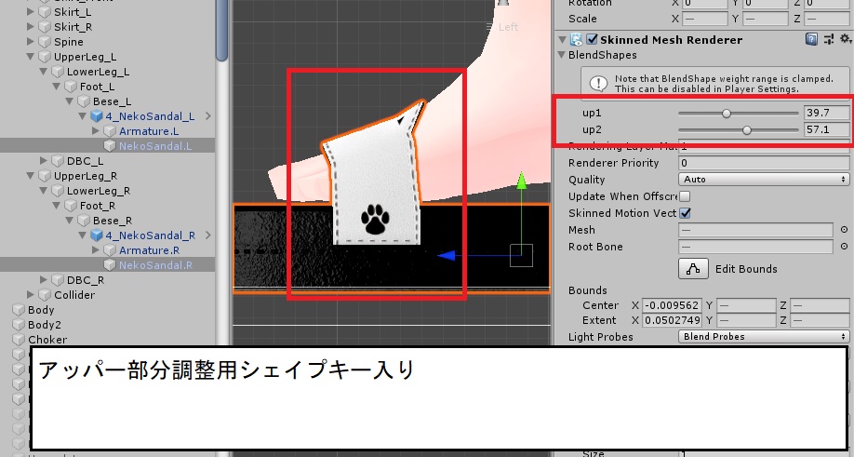Open Mesh object picker circle
Viewport: 854px width, 457px height.
point(844,230)
